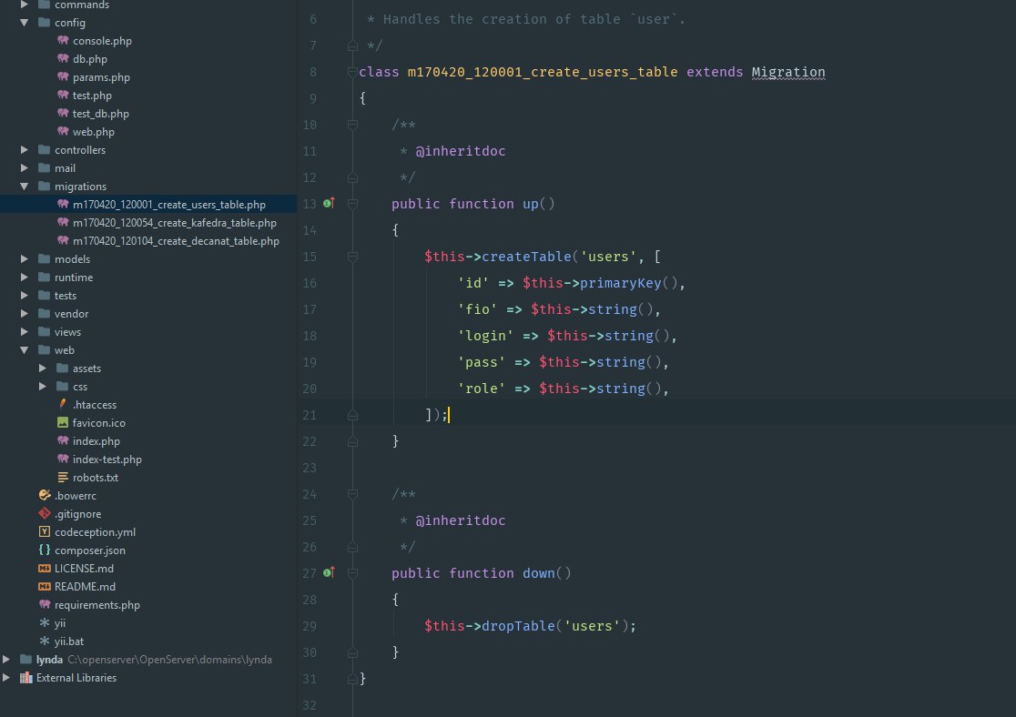The height and width of the screenshot is (717, 1016).
Task: Collapse the web folder arrow
Action: (24, 349)
